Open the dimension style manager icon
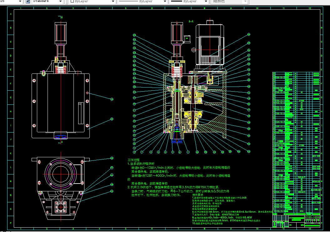 [x=28, y=2]
